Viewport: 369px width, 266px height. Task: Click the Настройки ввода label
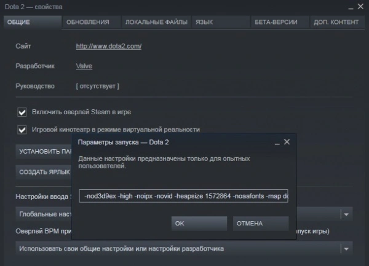pyautogui.click(x=44, y=197)
